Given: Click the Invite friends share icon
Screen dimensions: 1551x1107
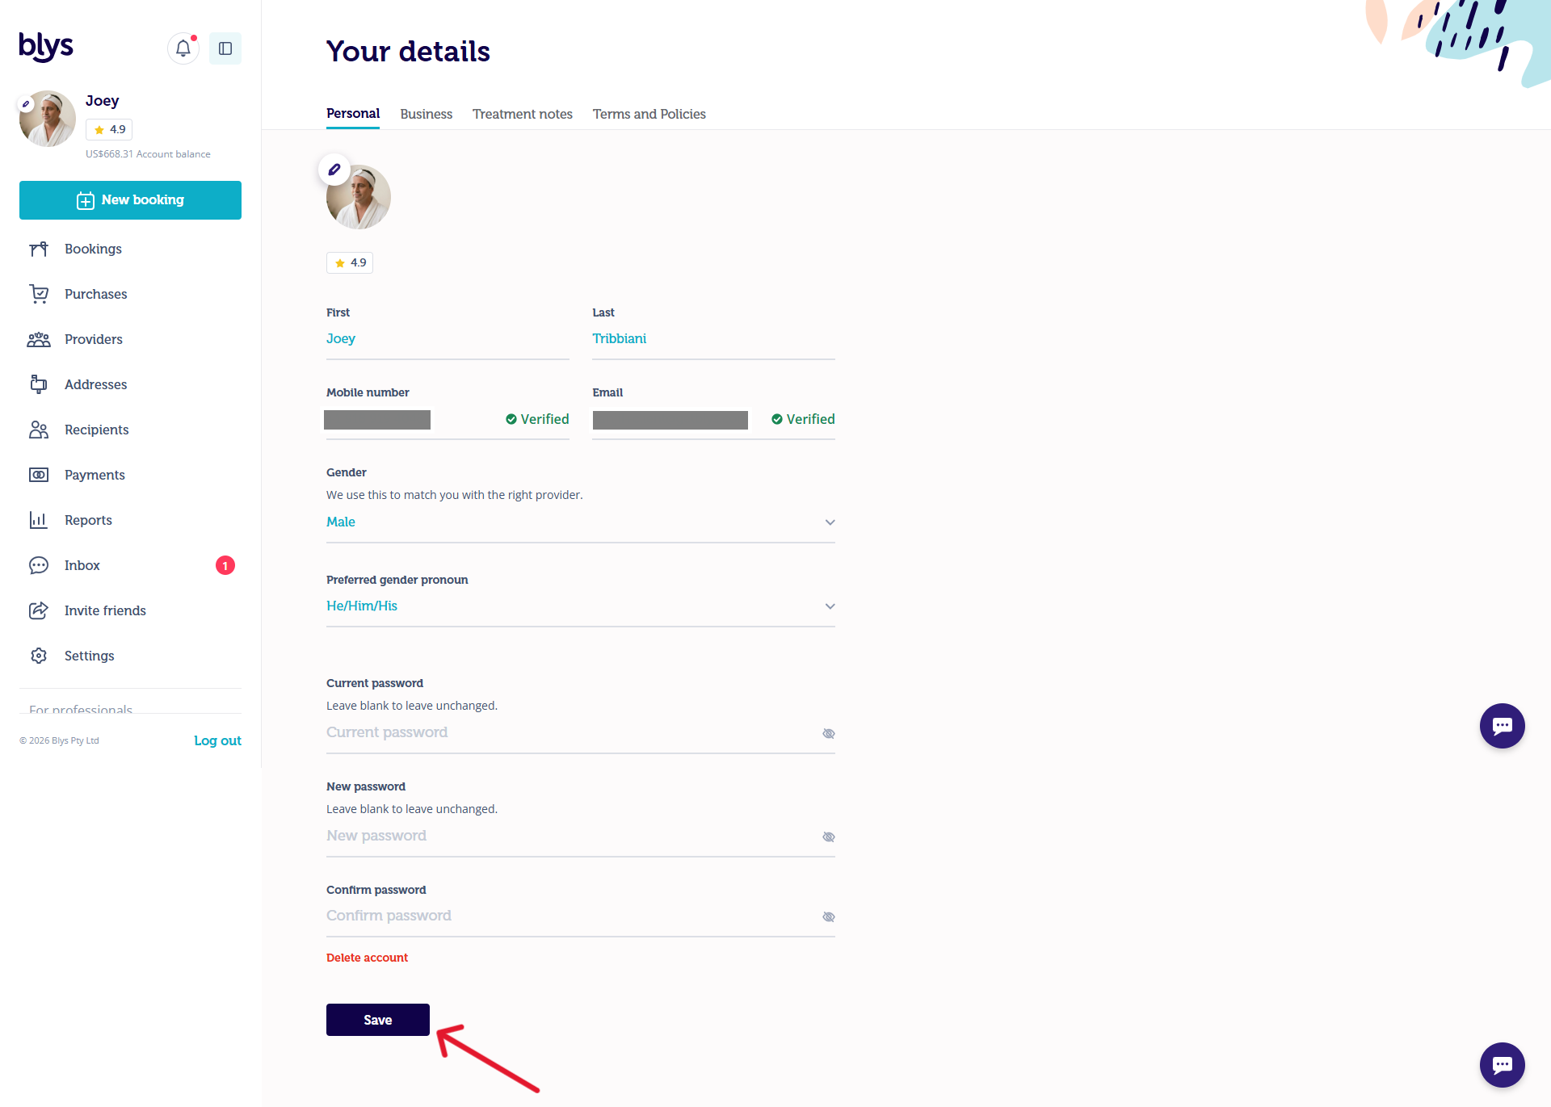Looking at the screenshot, I should (x=39, y=610).
